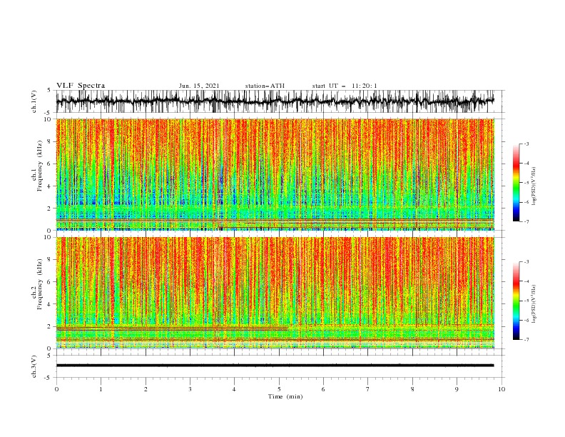Select the "start UT = 11:20: 1" text
Image resolution: width=565 pixels, height=437 pixels.
pyautogui.click(x=345, y=86)
